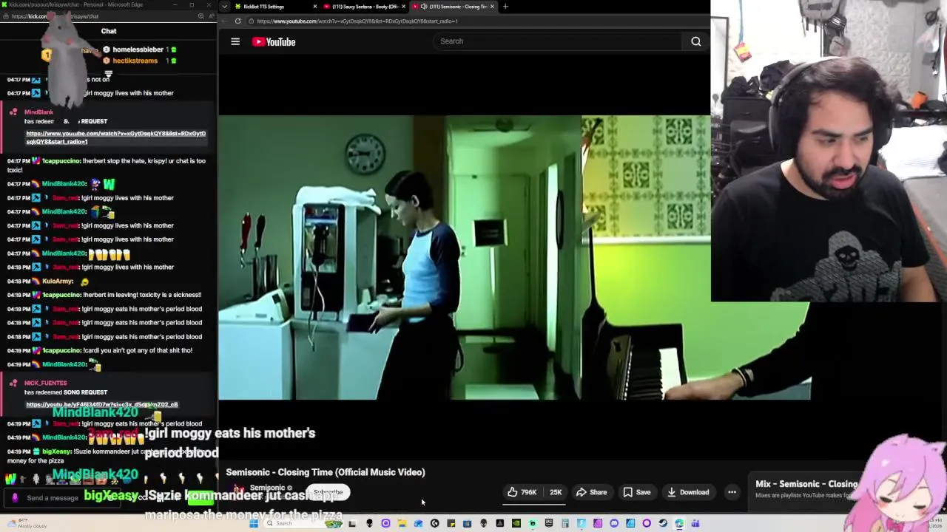947x532 pixels.
Task: Open Microsoft Teams taskbar icon
Action: tap(695, 523)
